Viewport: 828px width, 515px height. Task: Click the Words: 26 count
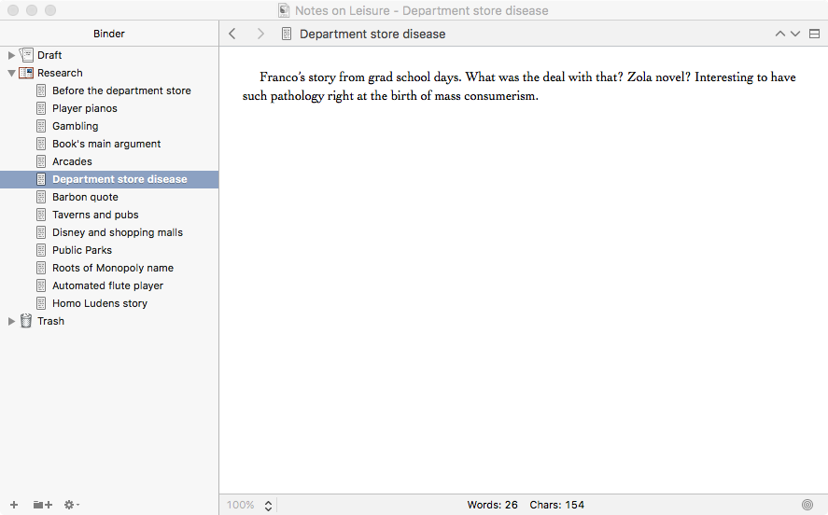click(492, 505)
